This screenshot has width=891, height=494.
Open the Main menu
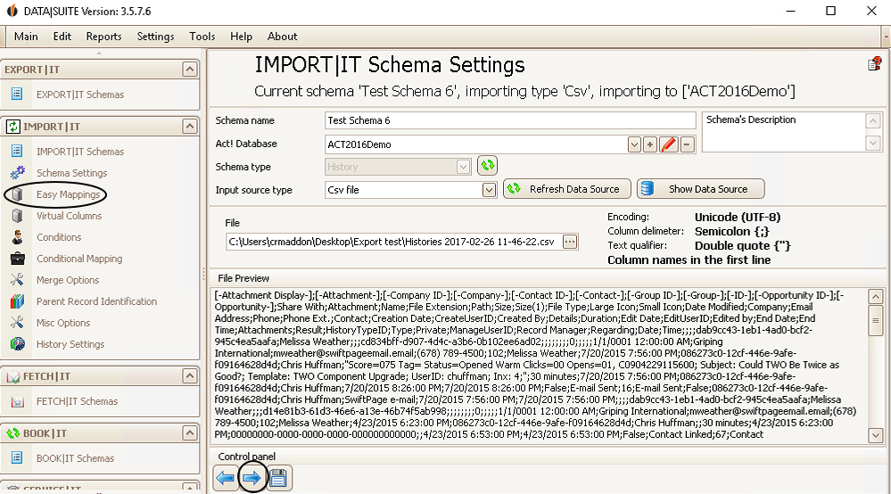pos(26,37)
